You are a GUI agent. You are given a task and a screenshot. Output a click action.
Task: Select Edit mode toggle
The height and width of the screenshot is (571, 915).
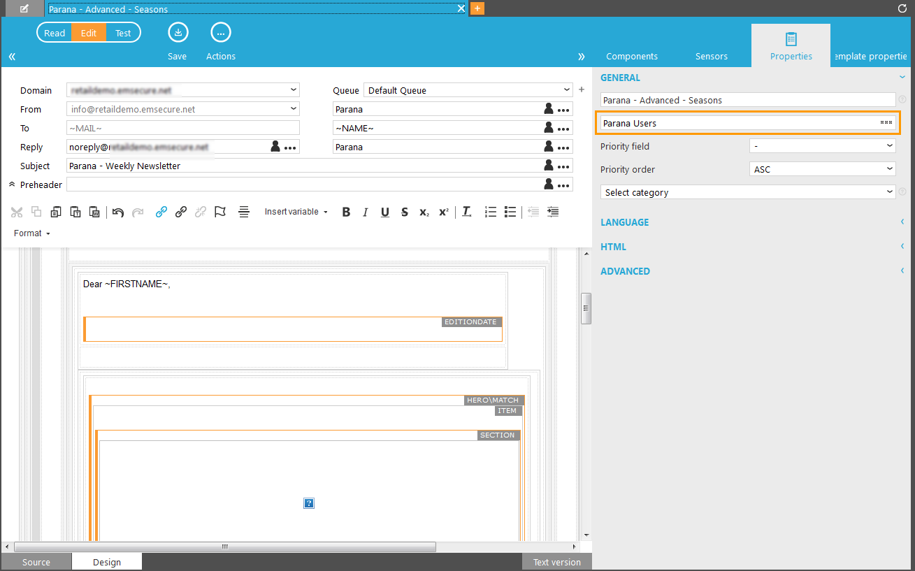(89, 33)
